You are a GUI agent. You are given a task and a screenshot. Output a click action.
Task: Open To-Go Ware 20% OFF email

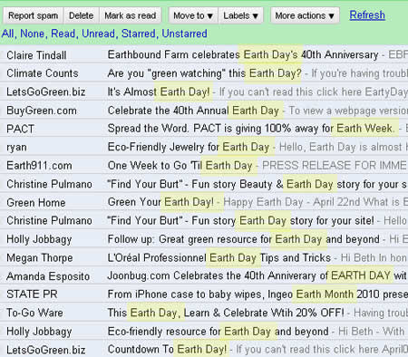[x=204, y=313]
